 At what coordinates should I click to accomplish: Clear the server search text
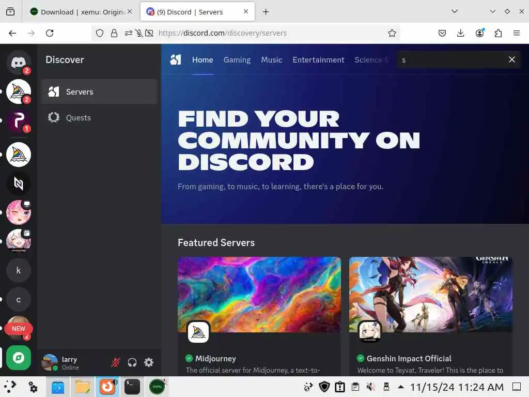(x=512, y=60)
